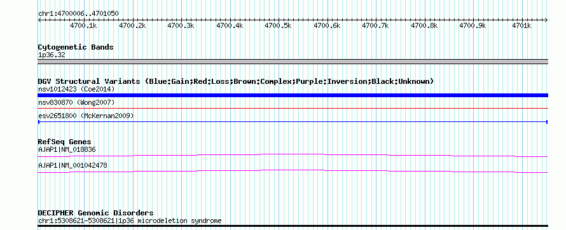This screenshot has width=566, height=230.
Task: Click the right arrow end of ruler
Action: pos(546,20)
